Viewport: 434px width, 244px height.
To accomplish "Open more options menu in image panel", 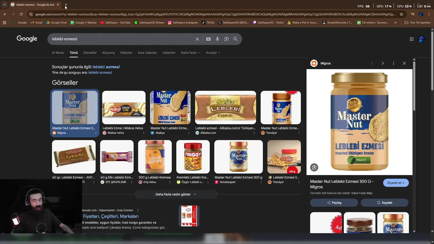I will pyautogui.click(x=393, y=63).
